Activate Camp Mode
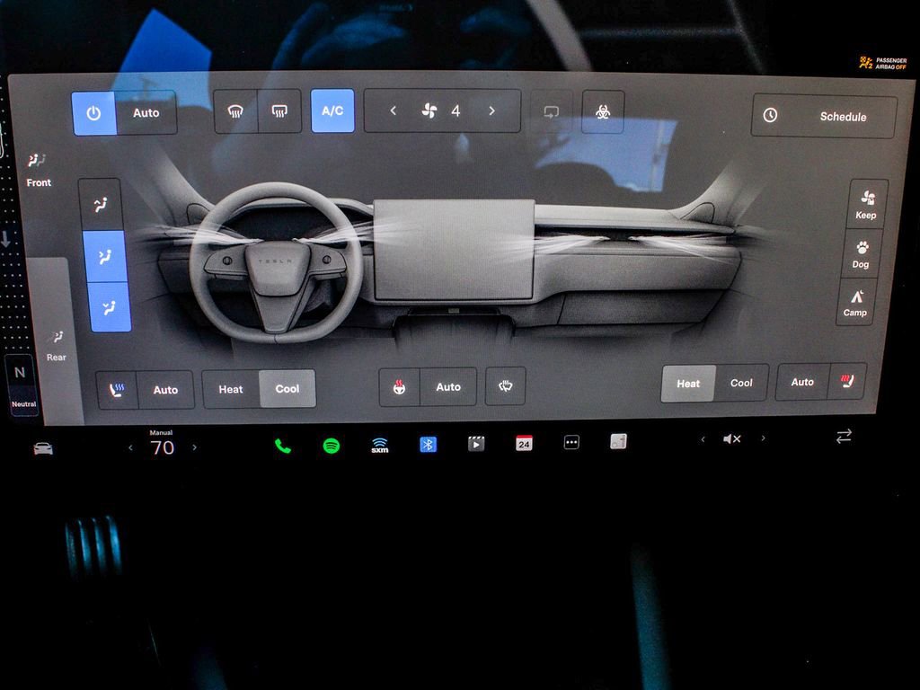The image size is (920, 690). click(854, 302)
